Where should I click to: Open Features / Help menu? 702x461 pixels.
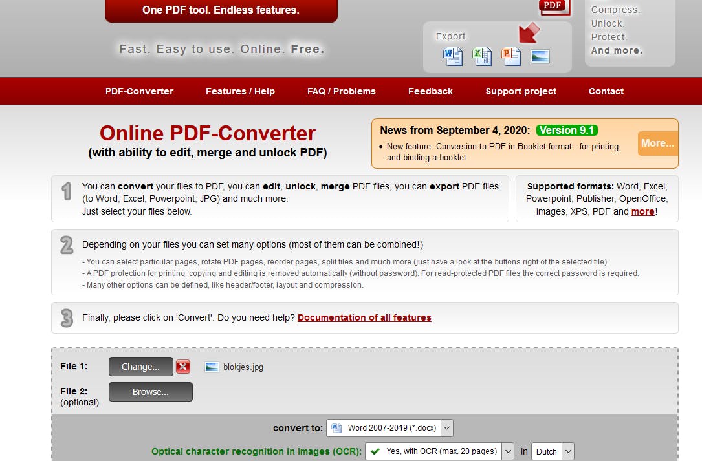click(x=240, y=91)
